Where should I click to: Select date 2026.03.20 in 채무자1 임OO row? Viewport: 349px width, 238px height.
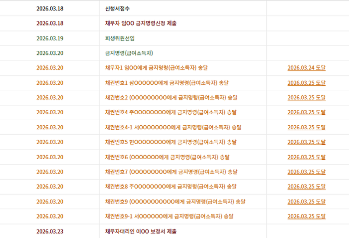[50, 68]
